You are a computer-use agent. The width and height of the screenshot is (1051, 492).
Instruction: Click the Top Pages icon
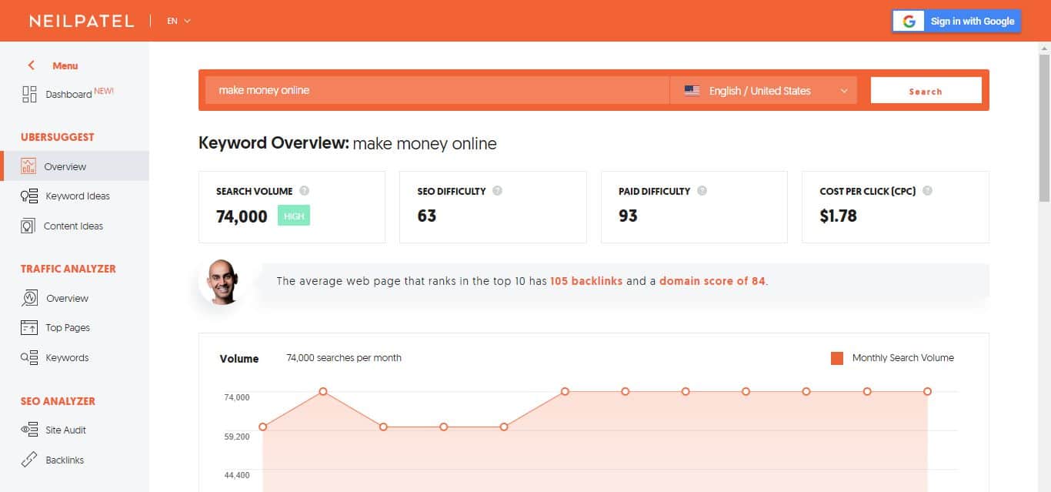(x=29, y=327)
